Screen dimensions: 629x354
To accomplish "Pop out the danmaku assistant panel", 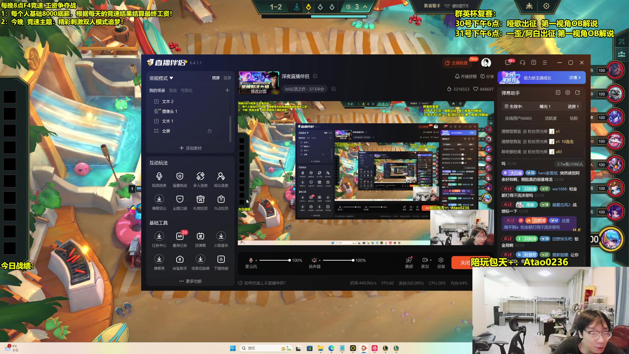I will click(x=578, y=93).
